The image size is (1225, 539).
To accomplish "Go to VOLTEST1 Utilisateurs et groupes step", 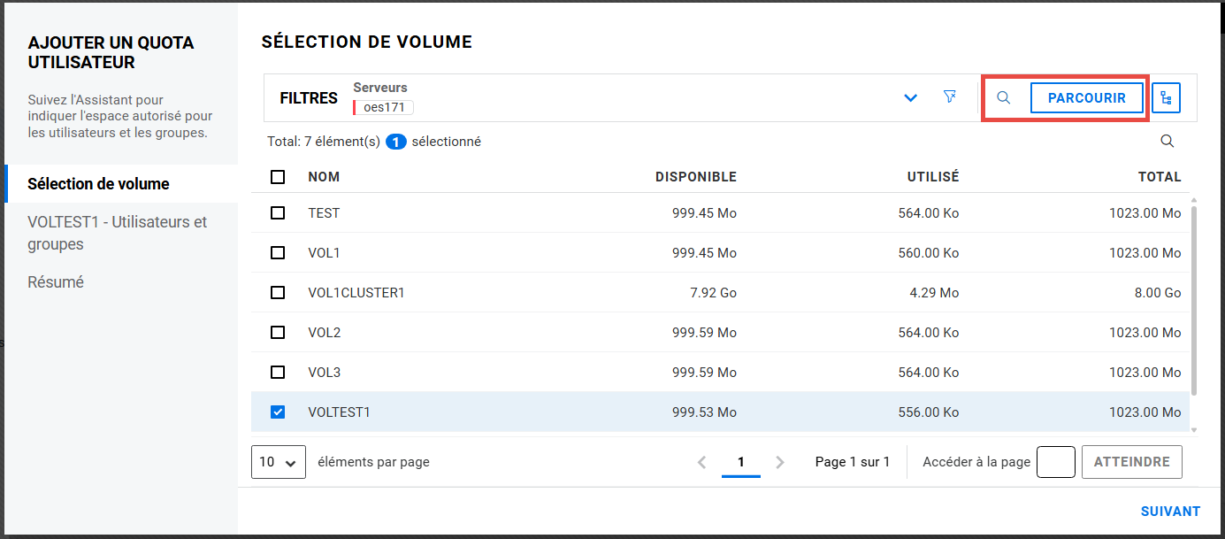I will click(x=117, y=233).
